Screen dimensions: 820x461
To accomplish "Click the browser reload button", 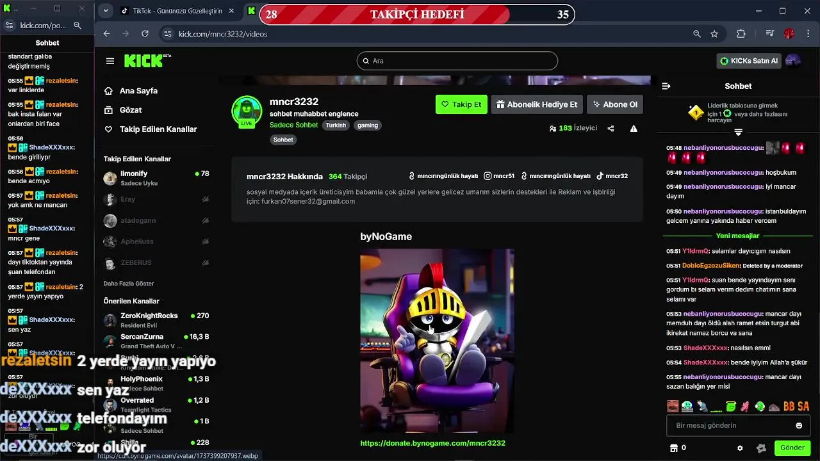I will pos(145,34).
